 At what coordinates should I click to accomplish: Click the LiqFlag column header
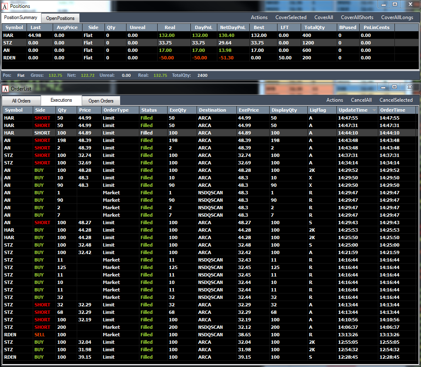click(x=322, y=110)
